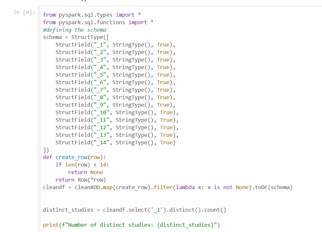Click the 'return Row(*row)' line
The image size is (322, 232).
pos(81,180)
